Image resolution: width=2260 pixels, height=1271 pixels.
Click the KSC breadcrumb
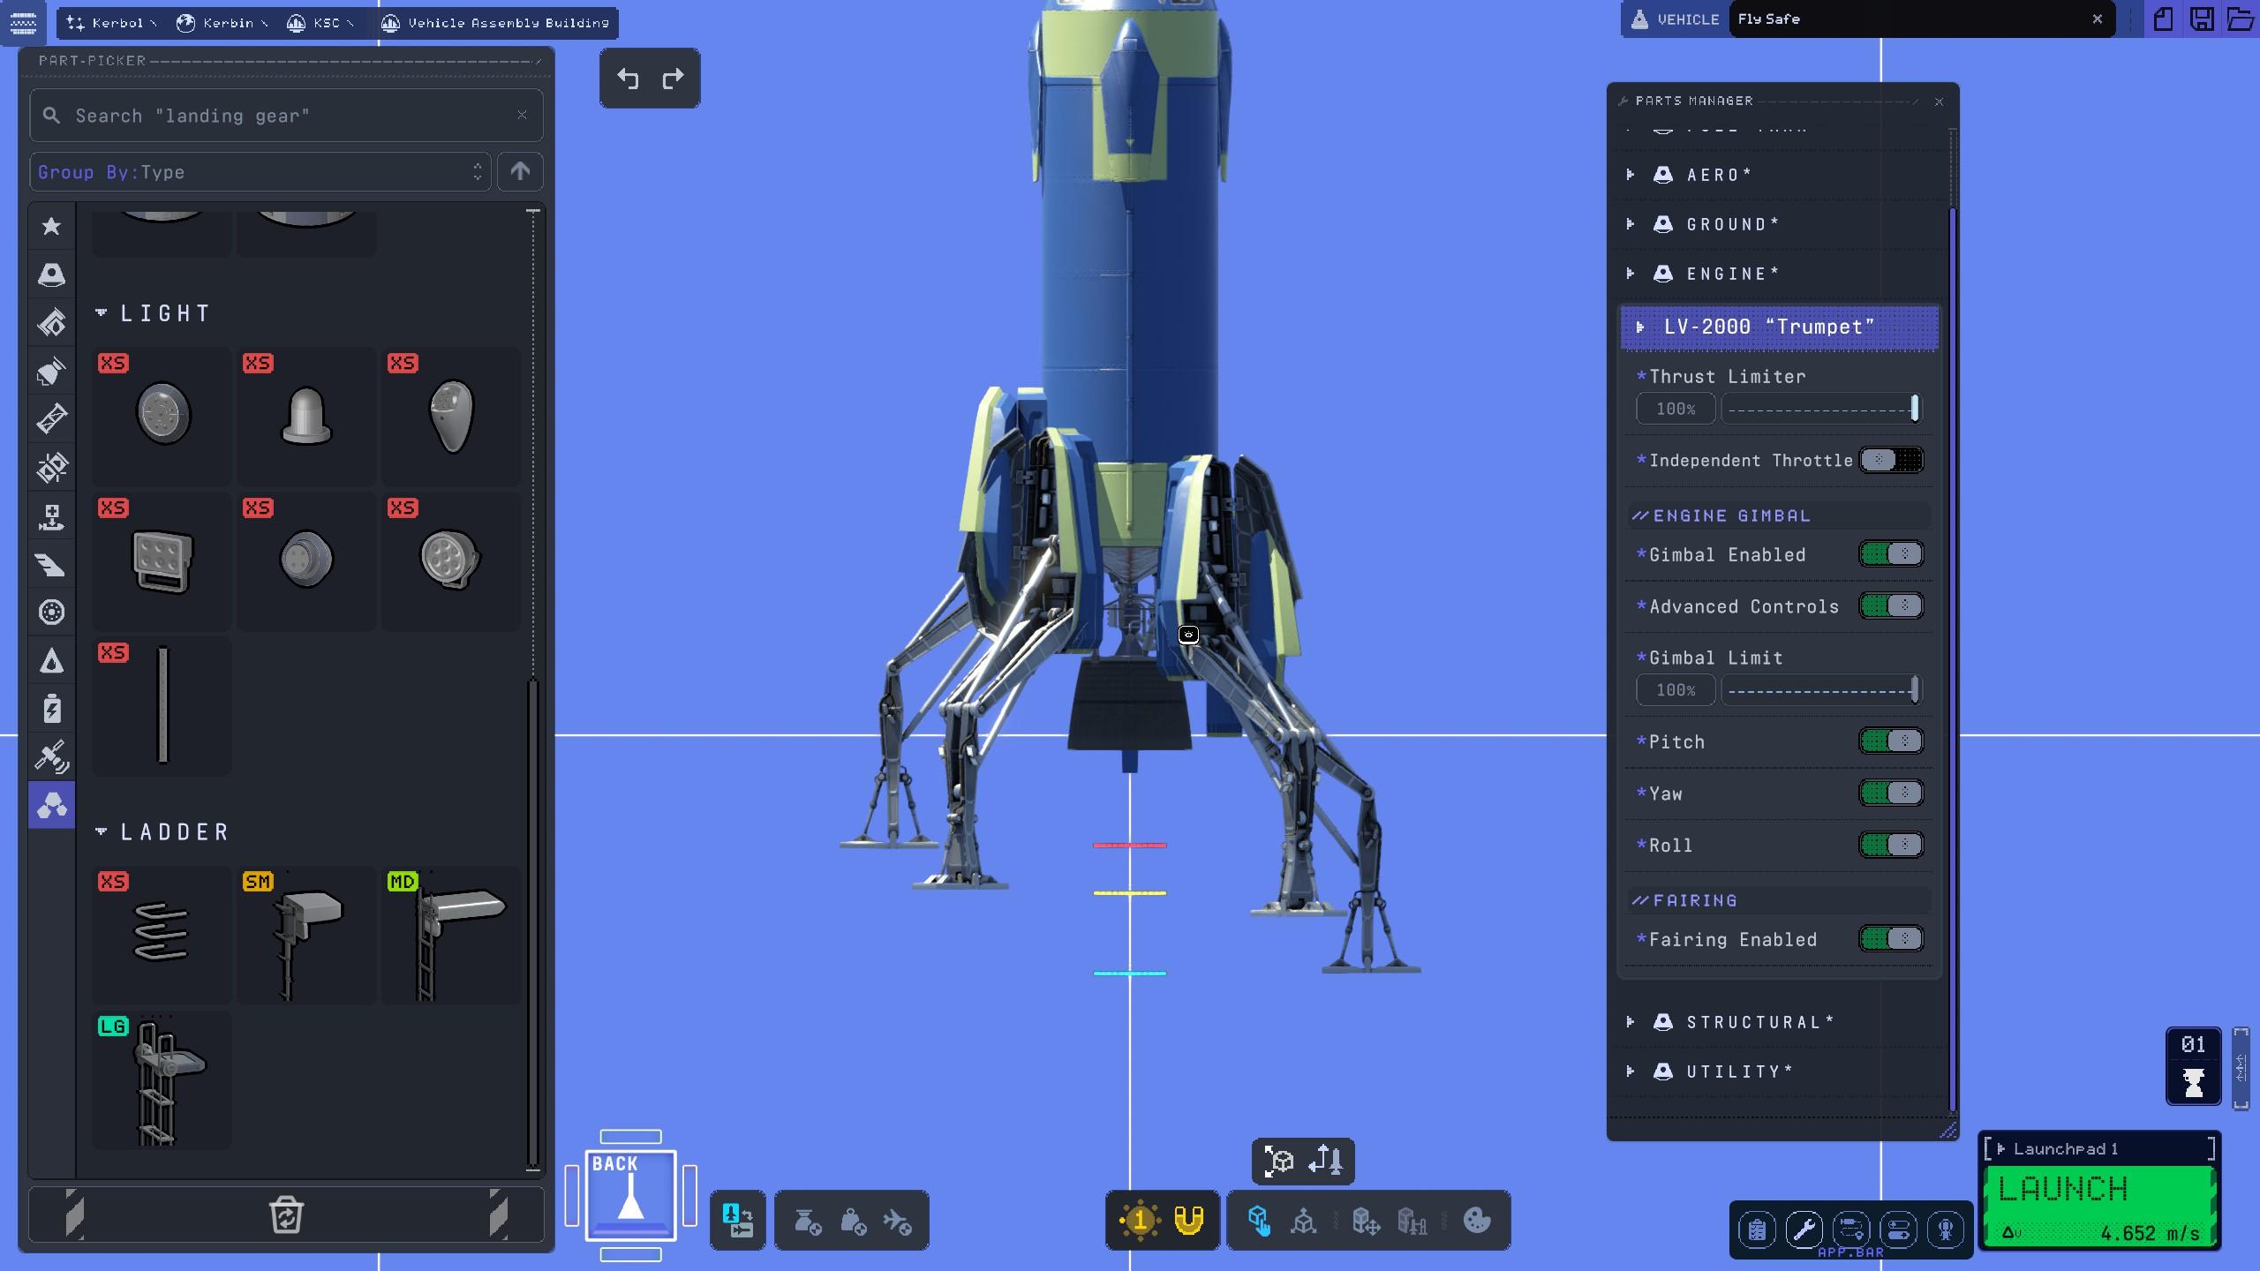320,23
